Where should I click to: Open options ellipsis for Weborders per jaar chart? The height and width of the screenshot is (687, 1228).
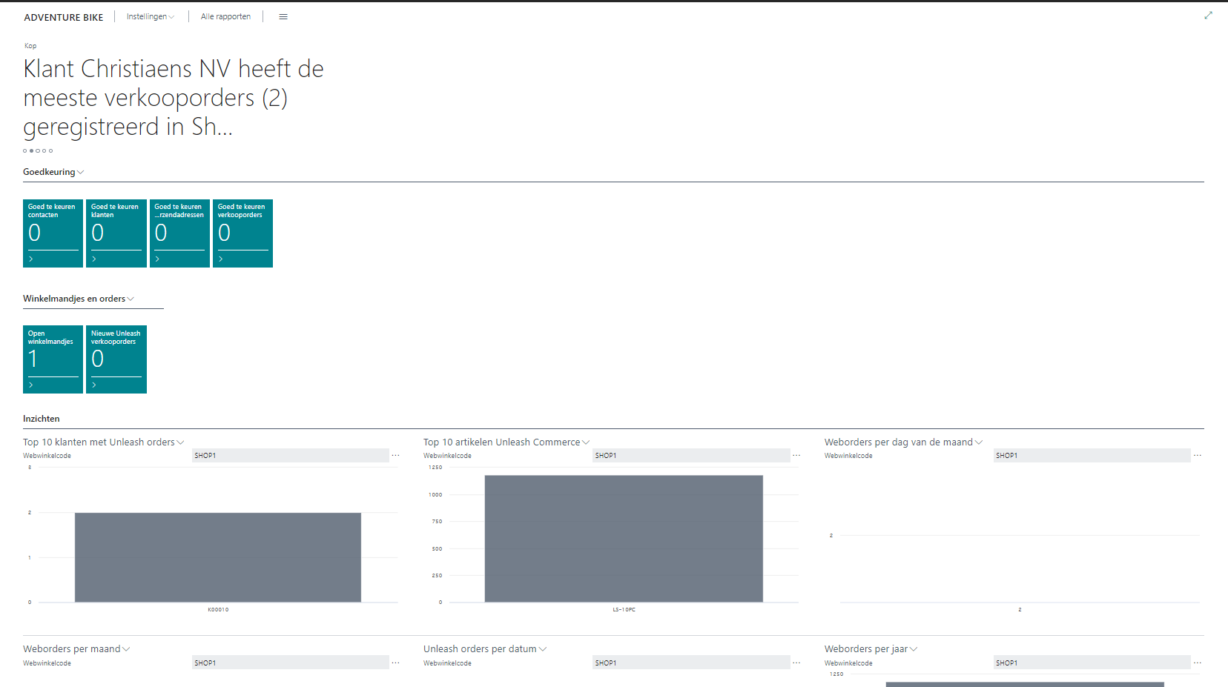point(1198,663)
